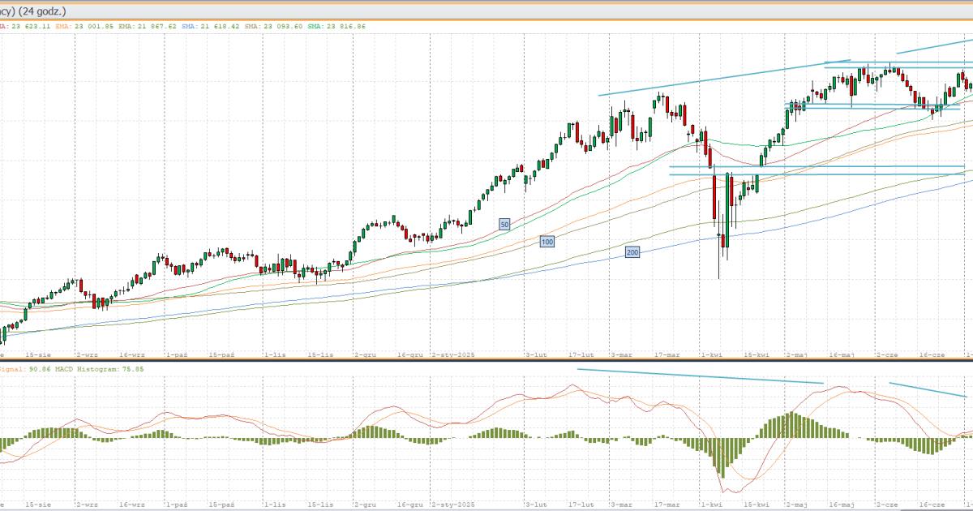Click the "50" moving average label box
The image size is (973, 511).
(504, 224)
